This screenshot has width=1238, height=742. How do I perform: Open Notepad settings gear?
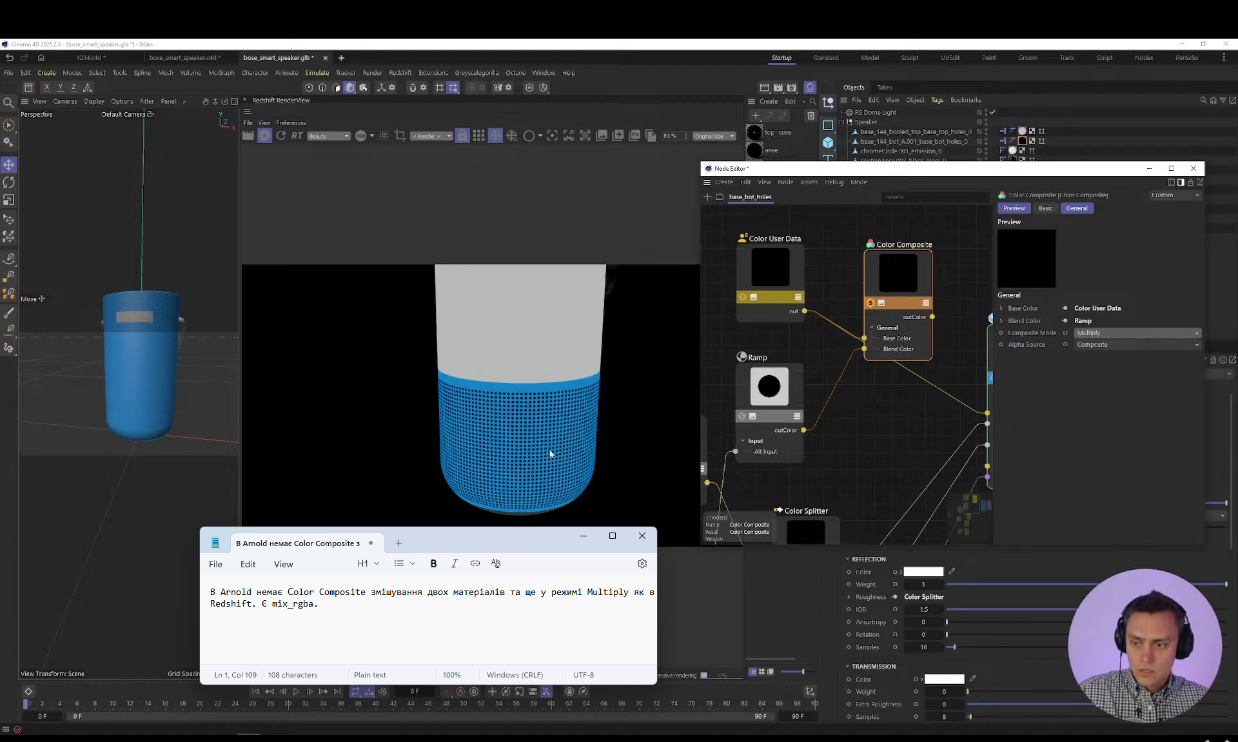coord(642,563)
